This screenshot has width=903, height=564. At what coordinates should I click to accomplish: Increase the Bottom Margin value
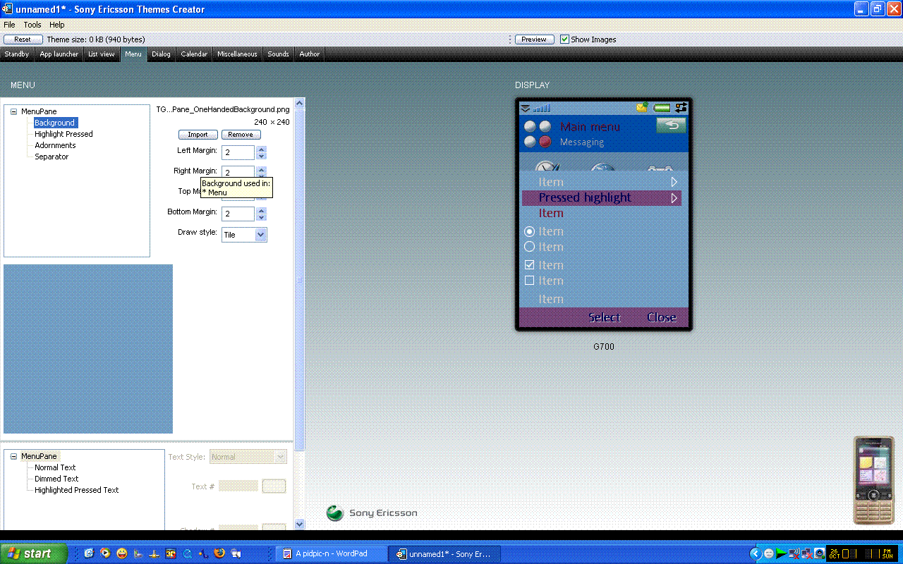click(x=261, y=210)
